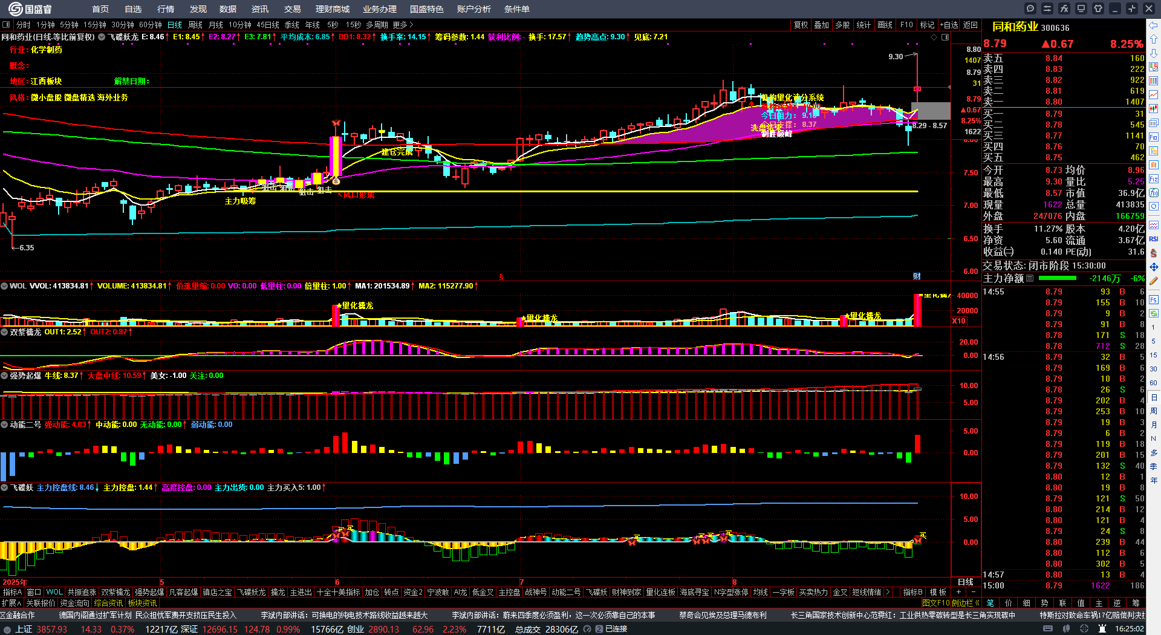Image resolution: width=1161 pixels, height=635 pixels.
Task: Open the 行情 menu
Action: 166,9
